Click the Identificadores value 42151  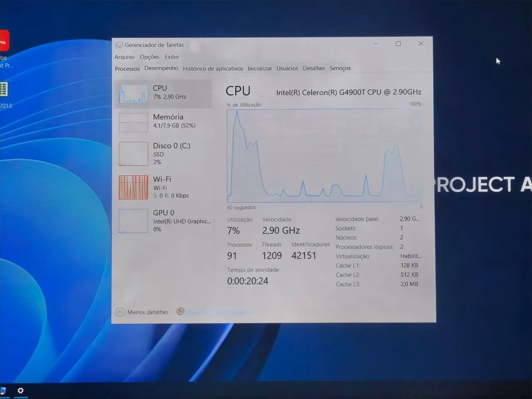(304, 256)
